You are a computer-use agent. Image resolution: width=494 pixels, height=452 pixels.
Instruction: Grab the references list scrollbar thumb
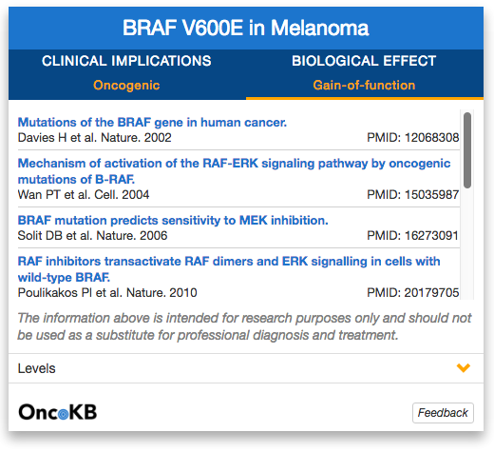tap(467, 149)
